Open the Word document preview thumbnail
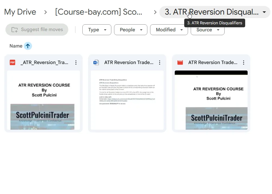Viewport: 272px width, 194px height. click(x=127, y=100)
